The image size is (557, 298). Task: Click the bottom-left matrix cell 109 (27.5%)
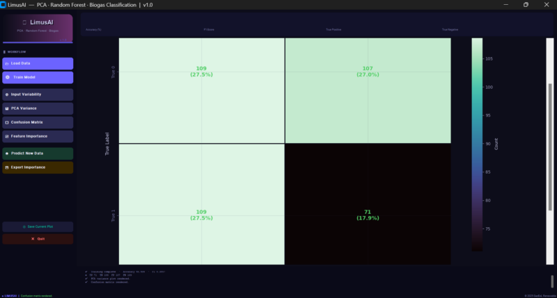pos(201,204)
